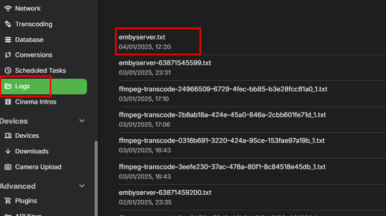This screenshot has width=386, height=216.
Task: Click the Scheduled Tasks clock icon
Action: click(8, 71)
